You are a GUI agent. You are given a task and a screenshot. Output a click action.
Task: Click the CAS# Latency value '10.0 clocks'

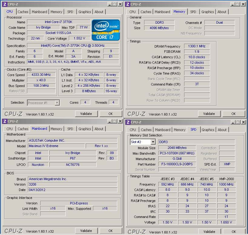(197, 57)
